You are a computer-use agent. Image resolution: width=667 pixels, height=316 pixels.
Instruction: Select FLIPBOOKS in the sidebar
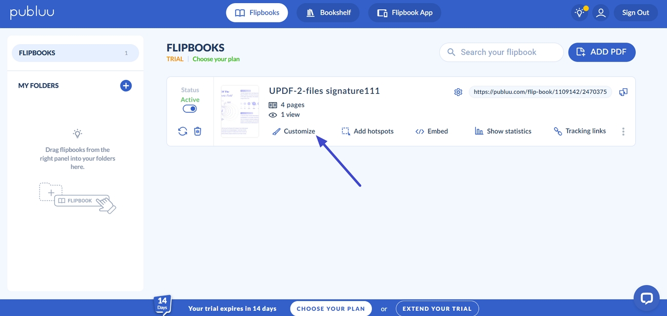click(75, 53)
